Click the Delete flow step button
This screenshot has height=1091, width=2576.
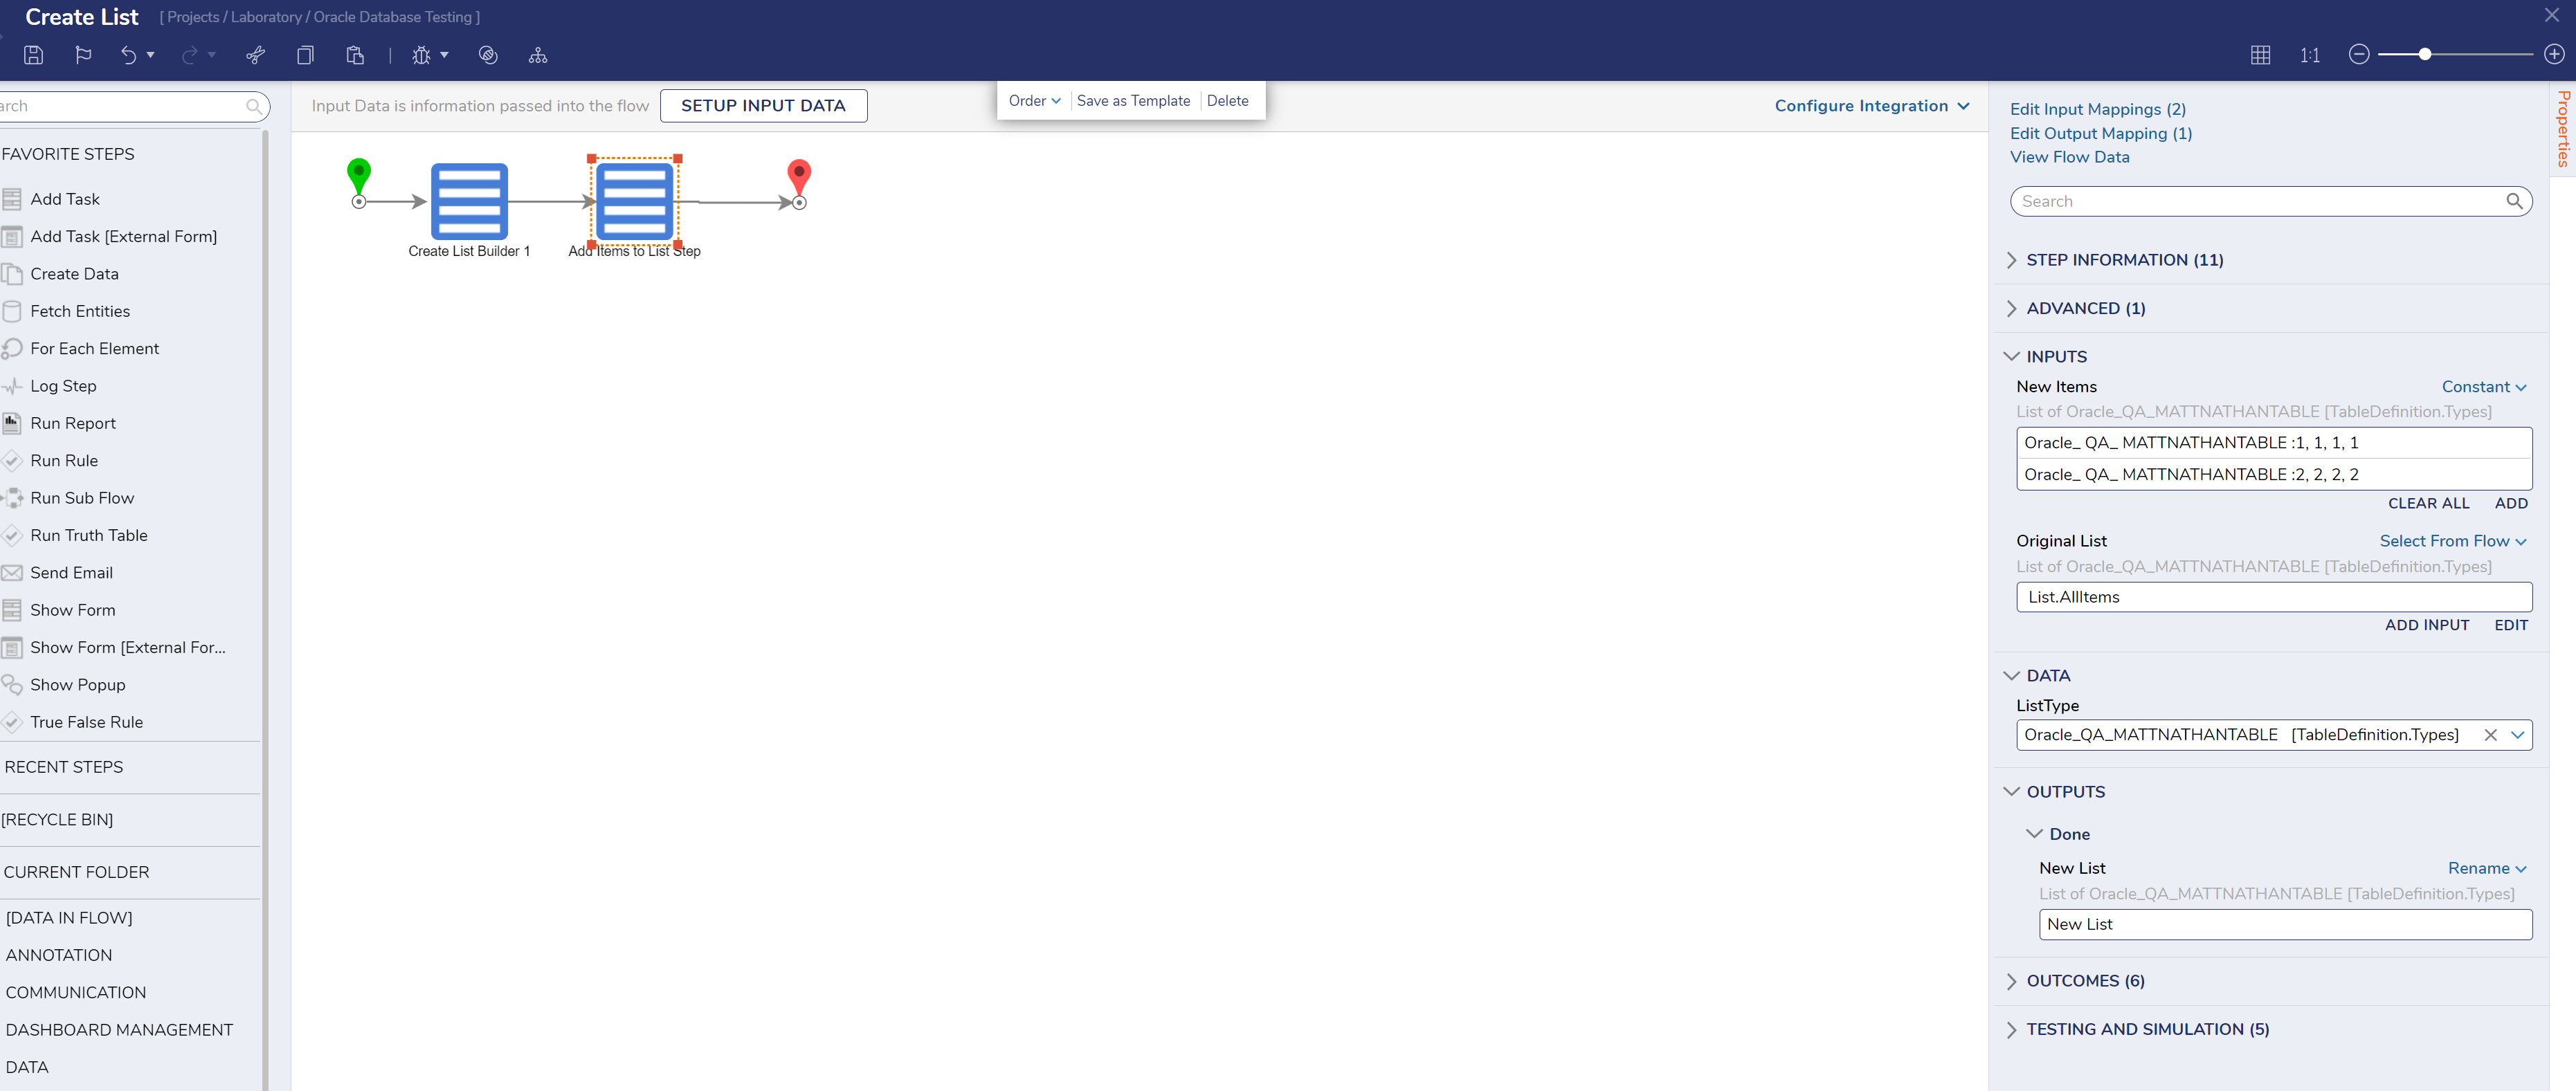coord(1229,100)
